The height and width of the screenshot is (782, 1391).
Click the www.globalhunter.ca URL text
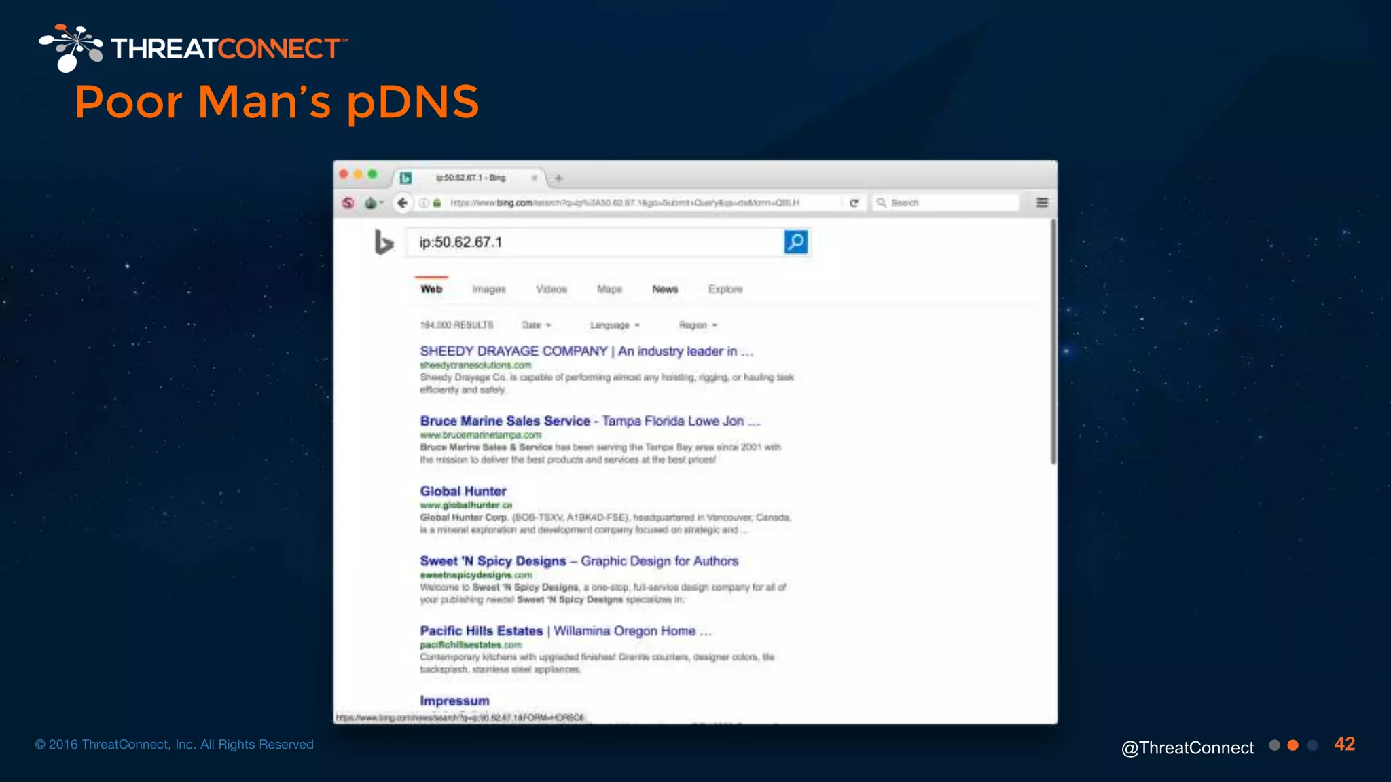coord(466,505)
